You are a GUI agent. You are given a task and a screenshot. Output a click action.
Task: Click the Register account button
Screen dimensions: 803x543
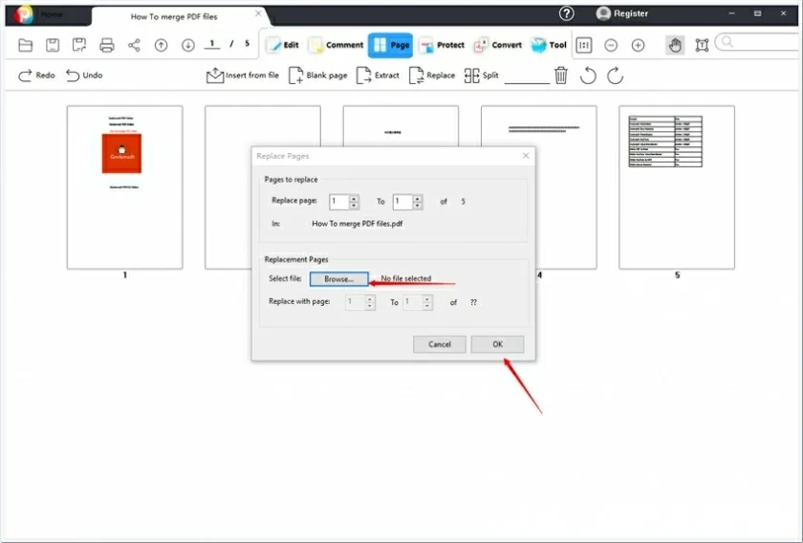tap(622, 13)
